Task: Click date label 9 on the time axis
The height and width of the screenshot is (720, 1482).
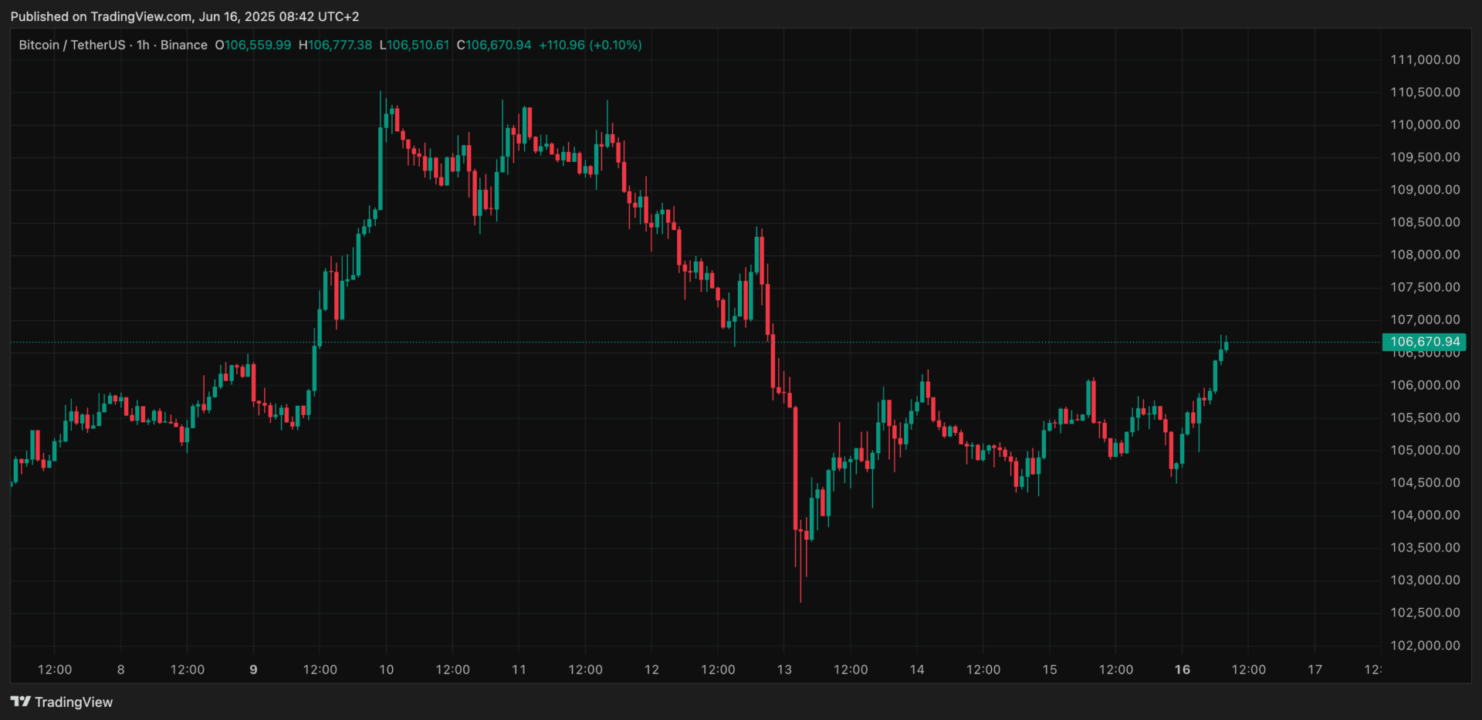Action: click(x=253, y=669)
